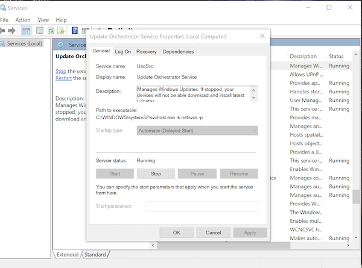This screenshot has width=362, height=268.
Task: Open the Startup type dropdown
Action: [x=197, y=131]
